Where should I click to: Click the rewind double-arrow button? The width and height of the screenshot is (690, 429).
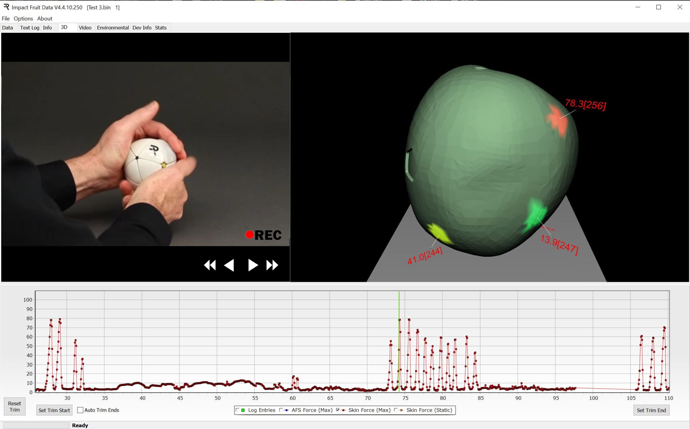pos(210,265)
